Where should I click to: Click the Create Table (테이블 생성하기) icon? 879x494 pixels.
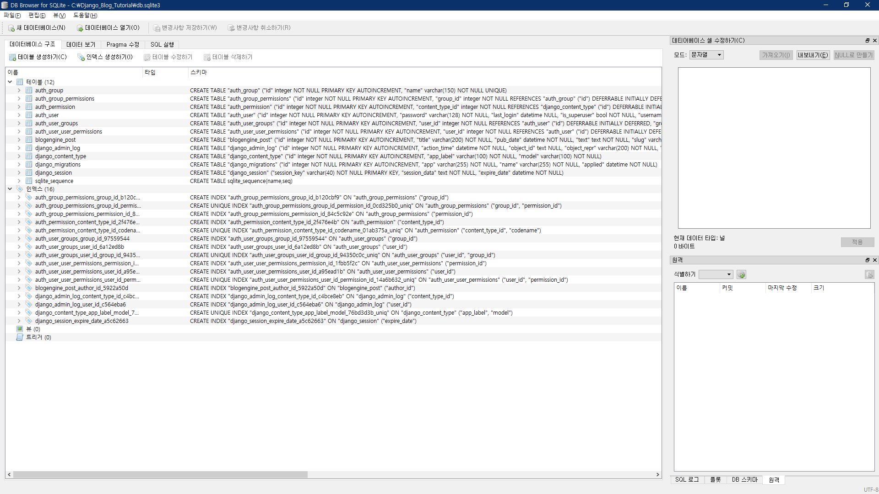(12, 57)
